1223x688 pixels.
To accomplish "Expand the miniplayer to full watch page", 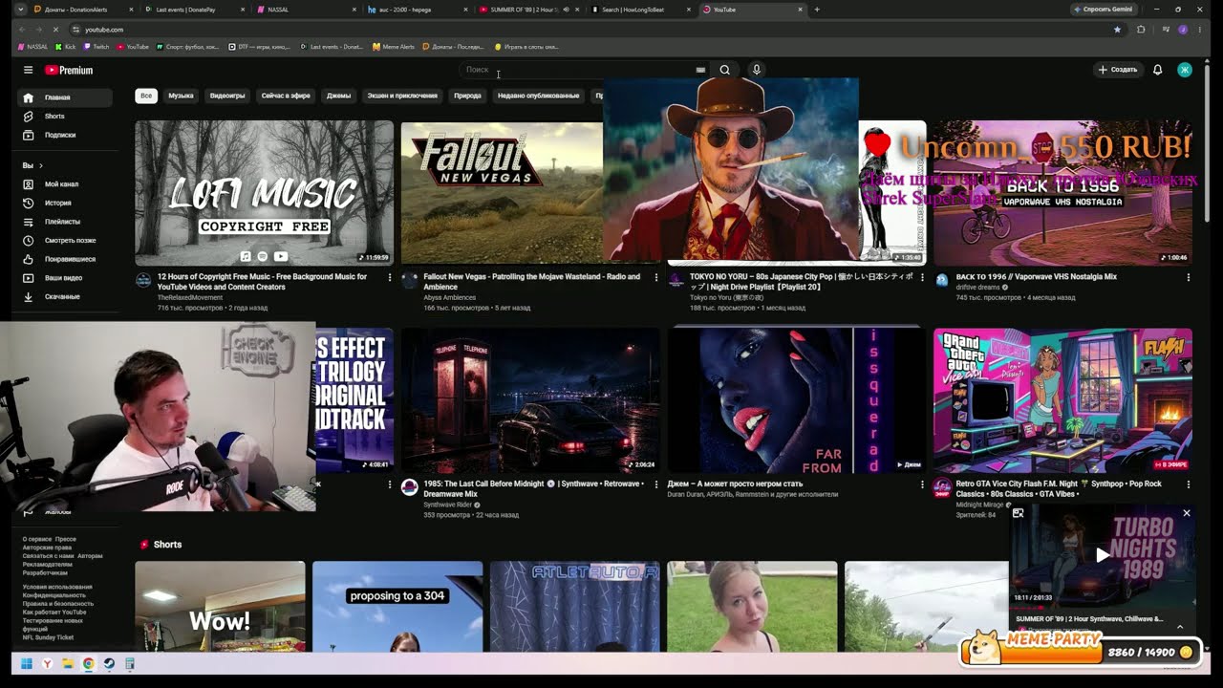I will click(x=1019, y=513).
